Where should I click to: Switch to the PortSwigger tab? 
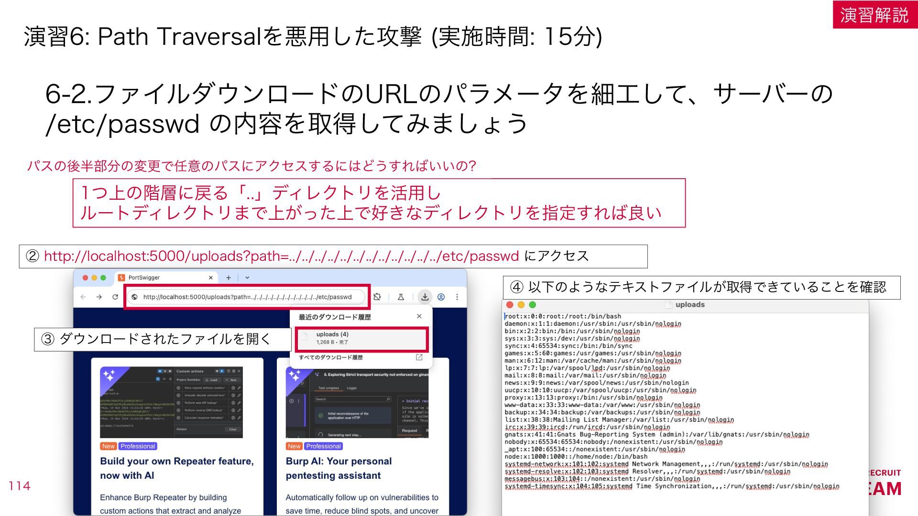click(x=165, y=278)
